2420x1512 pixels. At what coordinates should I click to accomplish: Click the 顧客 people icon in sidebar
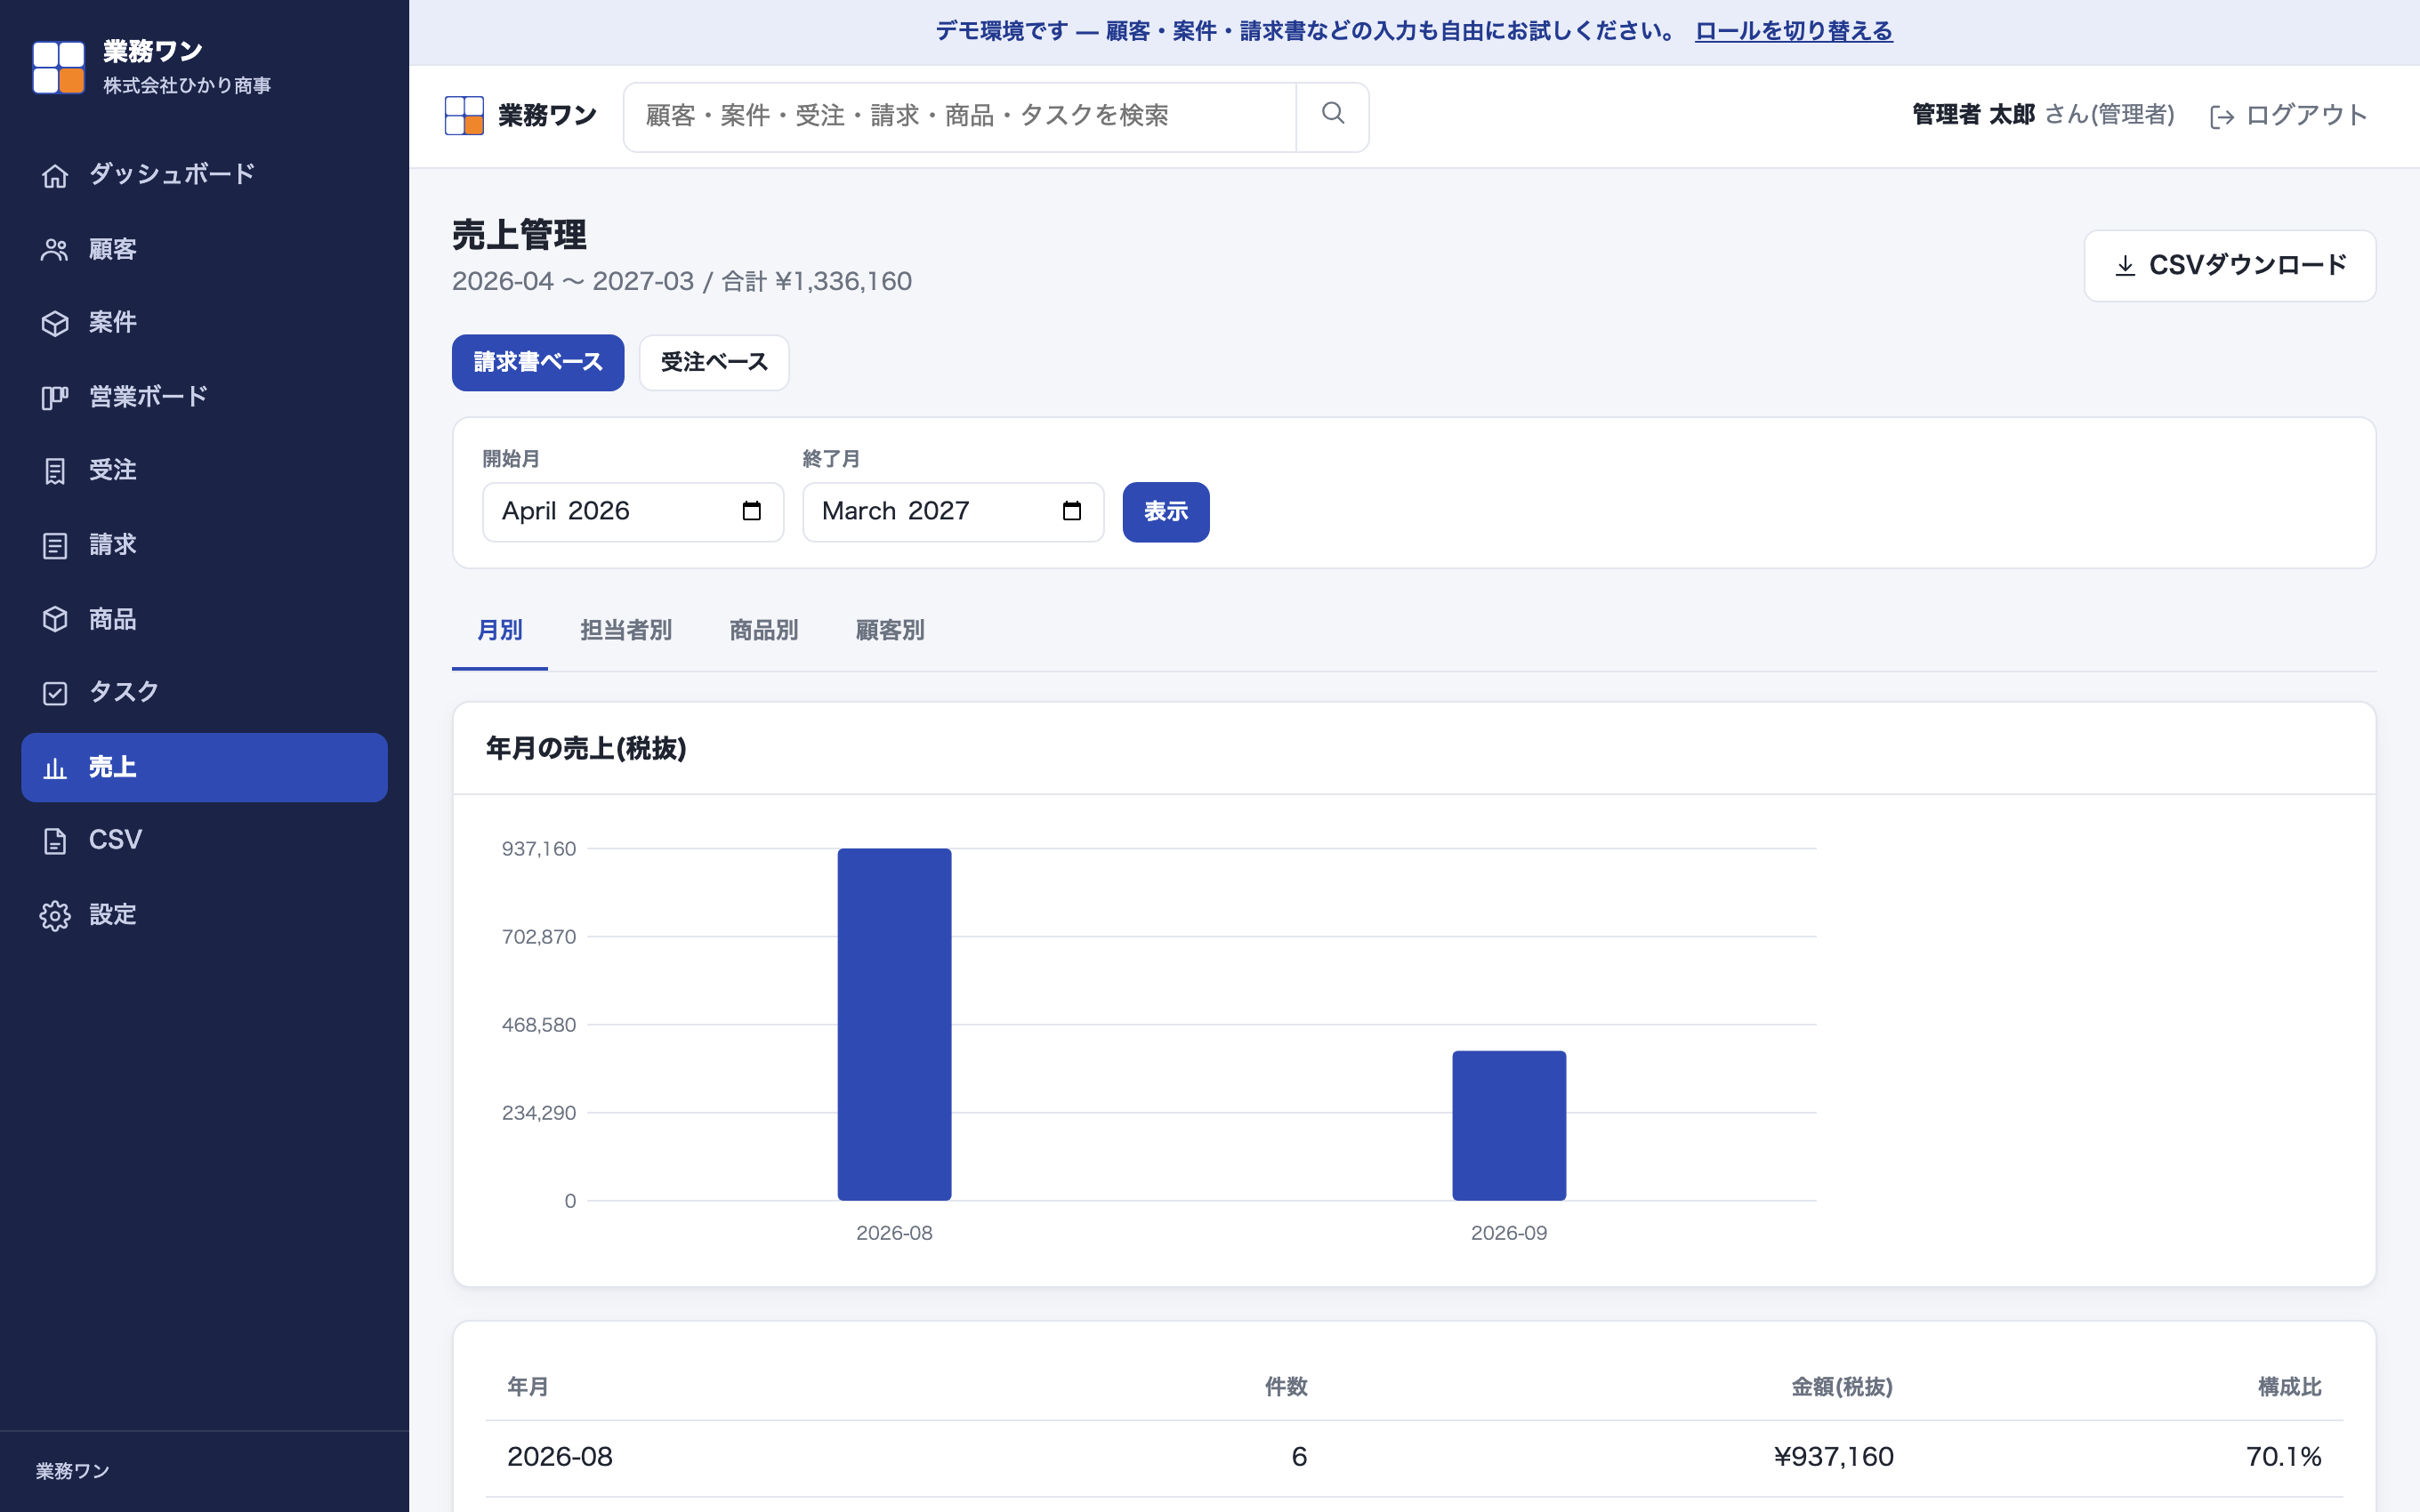55,249
